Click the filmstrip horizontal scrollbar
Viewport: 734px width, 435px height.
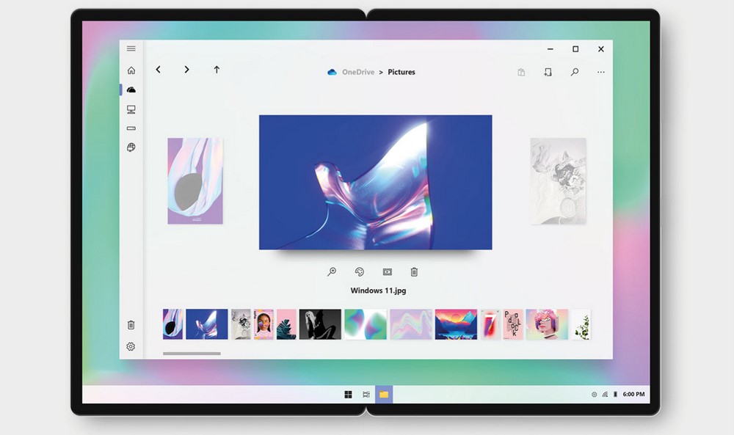pyautogui.click(x=192, y=354)
